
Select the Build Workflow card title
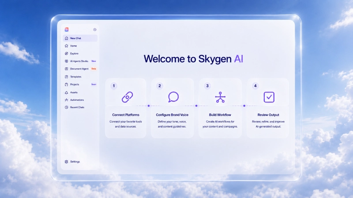220,115
